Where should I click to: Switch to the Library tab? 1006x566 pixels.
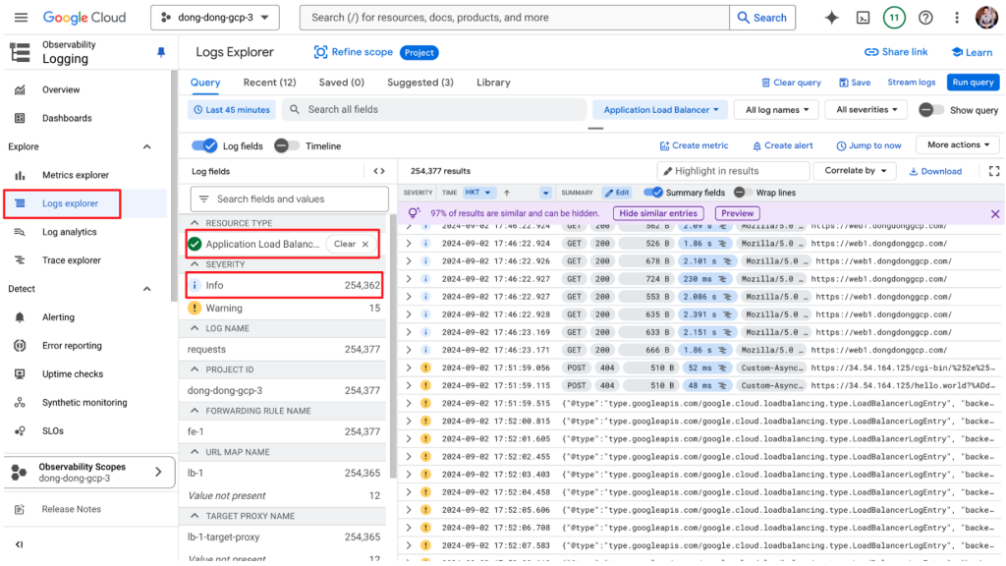coord(493,83)
